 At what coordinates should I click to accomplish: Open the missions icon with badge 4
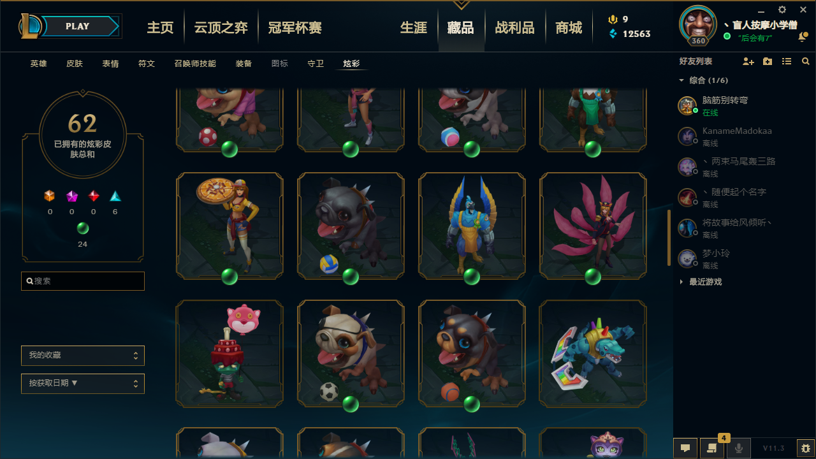tap(712, 448)
